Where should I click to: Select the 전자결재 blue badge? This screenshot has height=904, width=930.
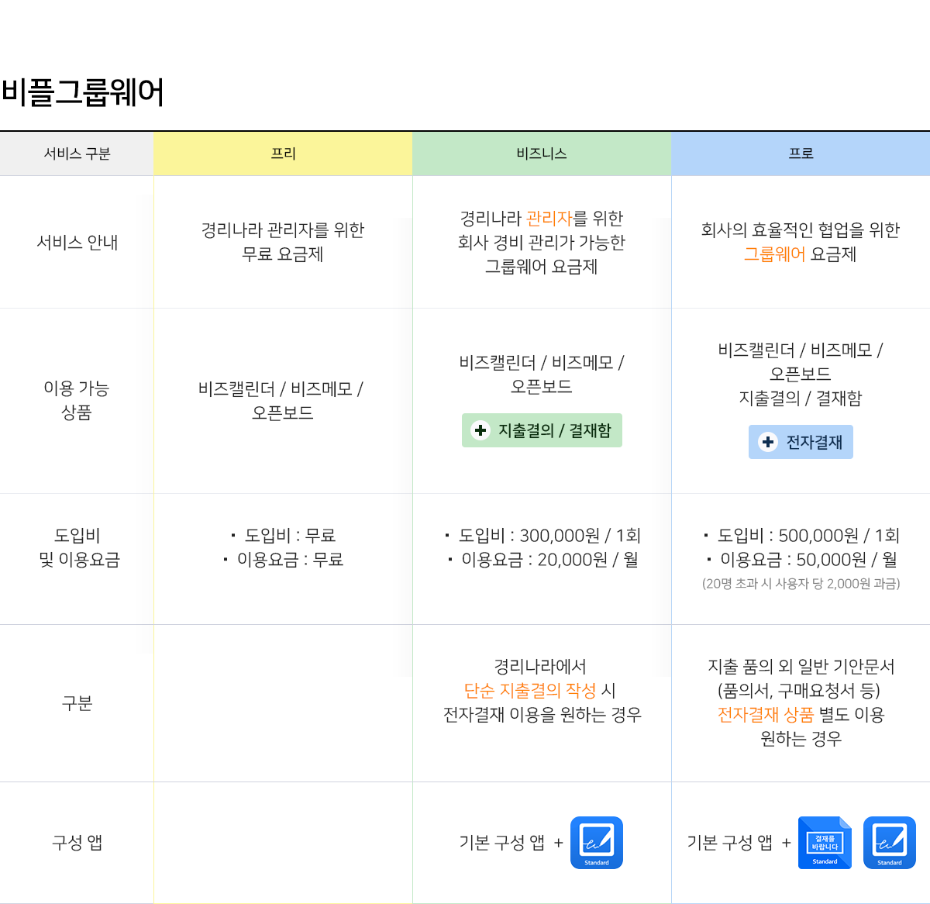click(801, 442)
